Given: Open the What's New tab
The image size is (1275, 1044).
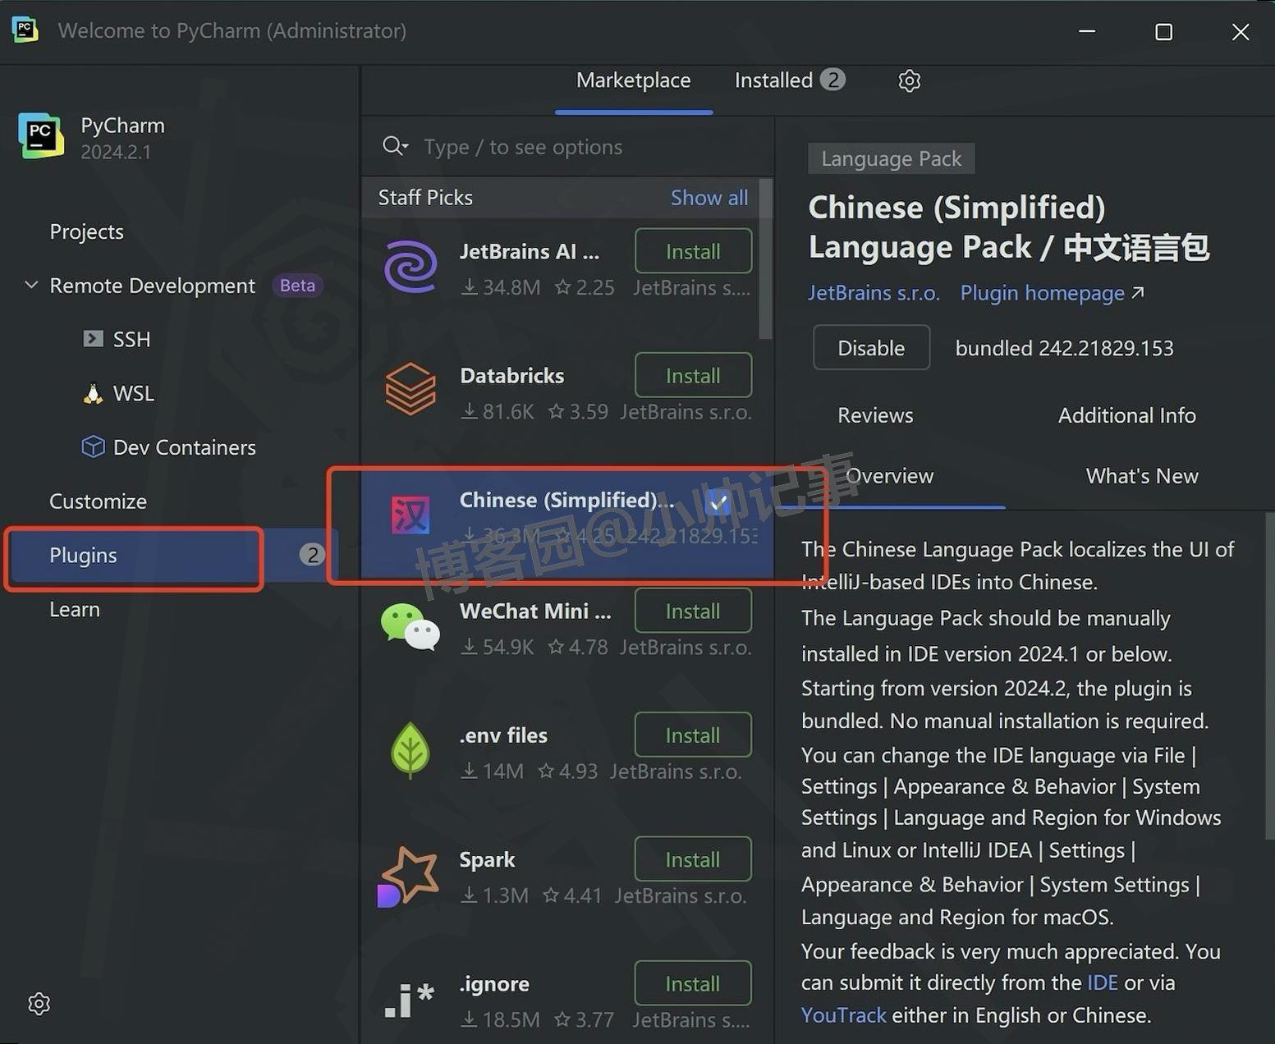Looking at the screenshot, I should [x=1142, y=475].
